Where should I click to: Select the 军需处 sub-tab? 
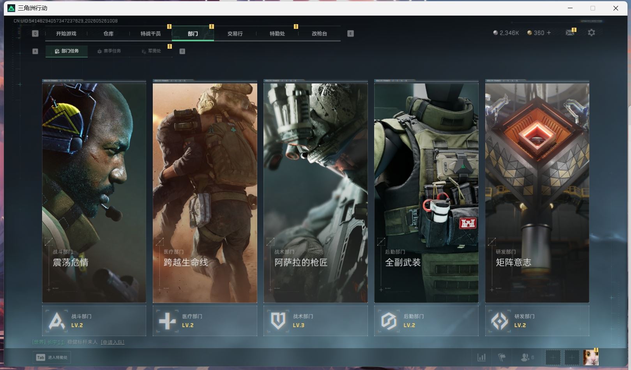click(x=151, y=51)
